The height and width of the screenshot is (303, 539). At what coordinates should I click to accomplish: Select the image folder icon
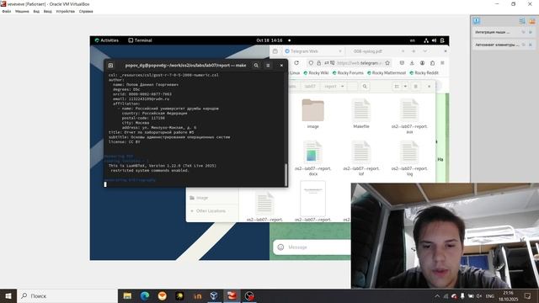tap(312, 110)
